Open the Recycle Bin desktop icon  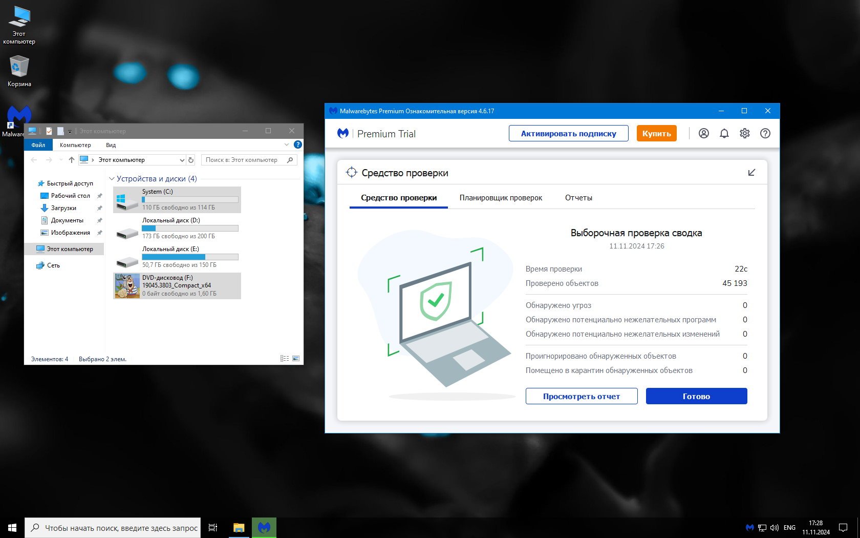point(19,71)
